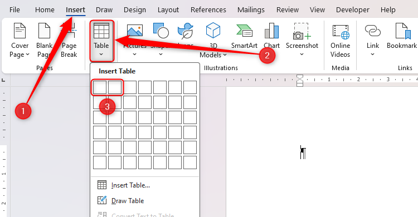Expand the Pictures dropdown arrow
Viewport: 418px width, 217px height.
tap(135, 55)
